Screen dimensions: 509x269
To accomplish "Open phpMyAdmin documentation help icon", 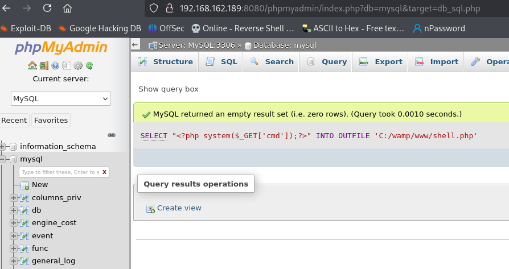I will tap(55, 66).
